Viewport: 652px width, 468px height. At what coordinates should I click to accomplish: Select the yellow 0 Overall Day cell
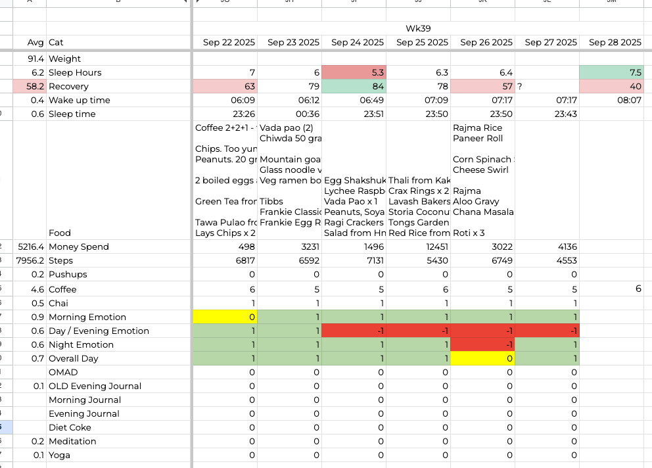pyautogui.click(x=483, y=358)
